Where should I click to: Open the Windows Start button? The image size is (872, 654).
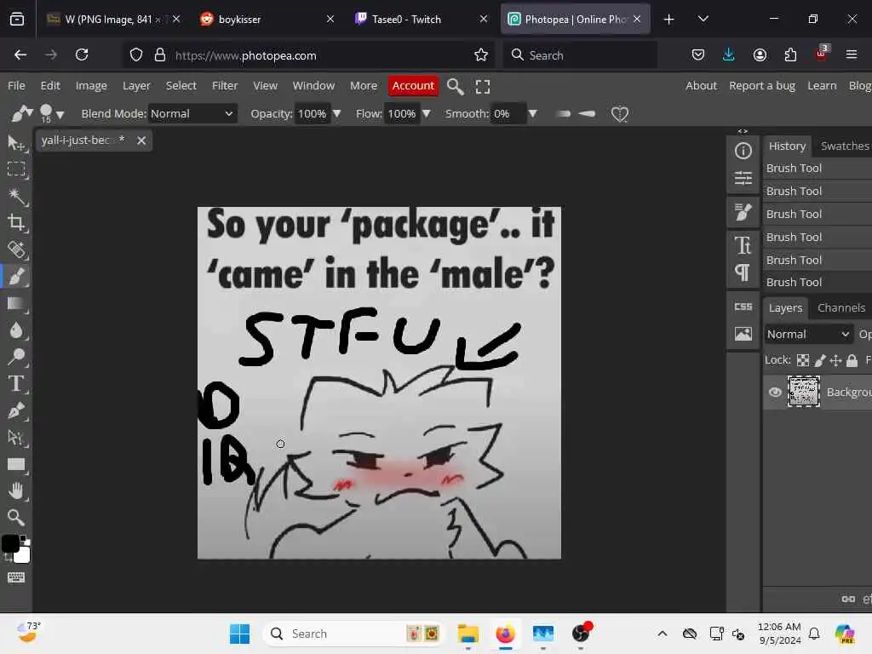(239, 634)
